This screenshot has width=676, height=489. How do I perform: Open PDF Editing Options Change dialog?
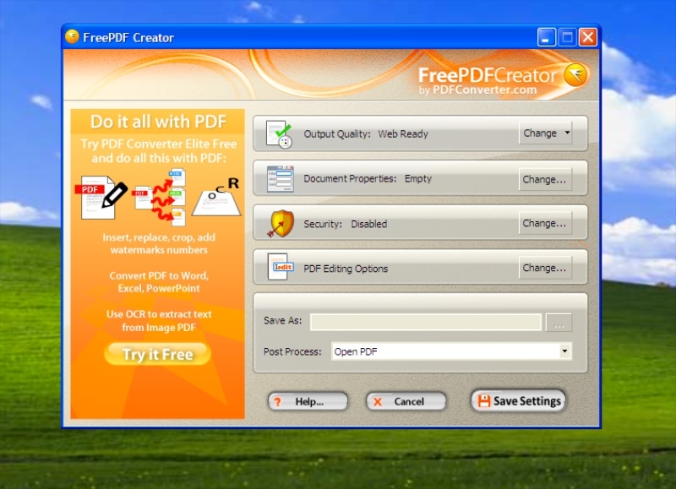point(545,268)
